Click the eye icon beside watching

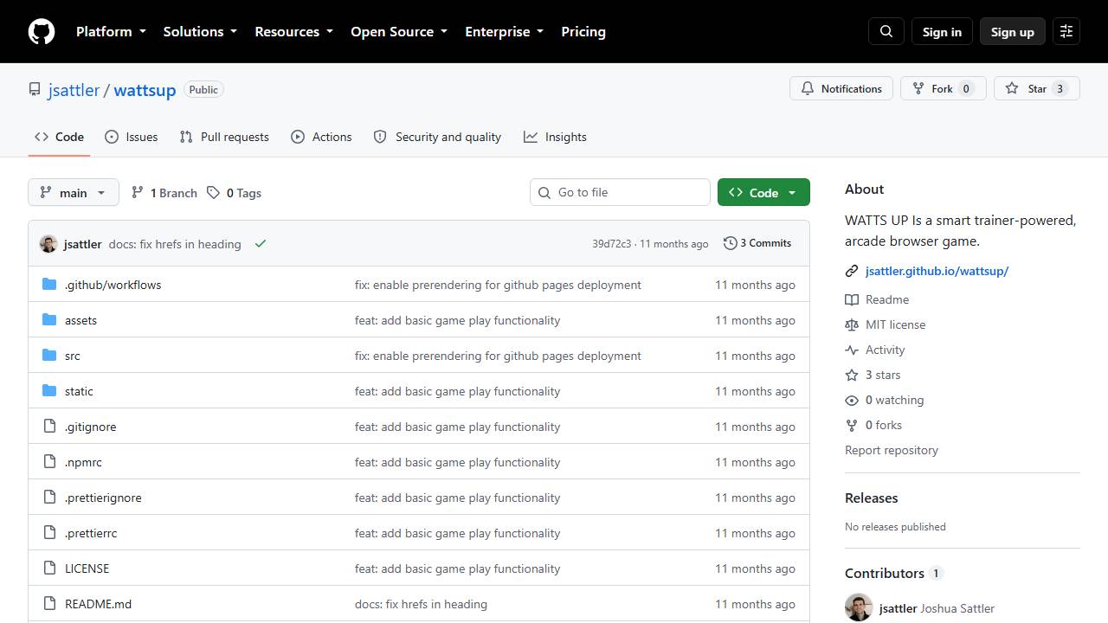pos(852,400)
